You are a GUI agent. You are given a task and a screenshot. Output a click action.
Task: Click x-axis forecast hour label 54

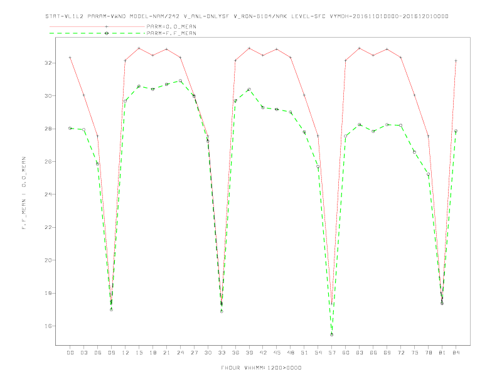[318, 353]
